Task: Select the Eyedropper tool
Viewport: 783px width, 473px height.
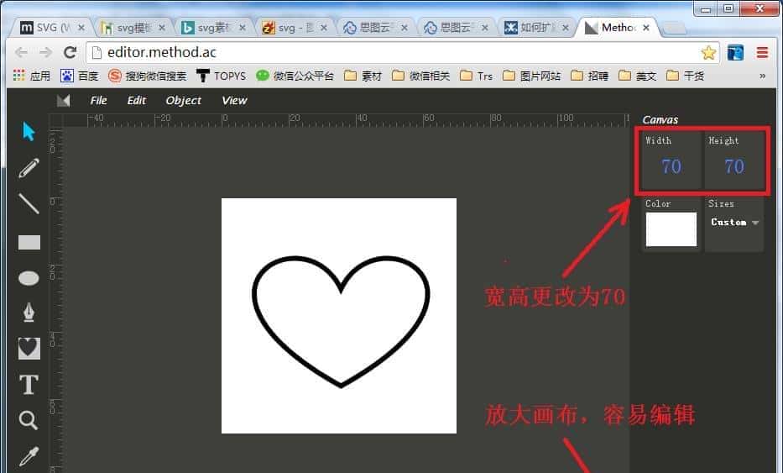Action: tap(29, 457)
